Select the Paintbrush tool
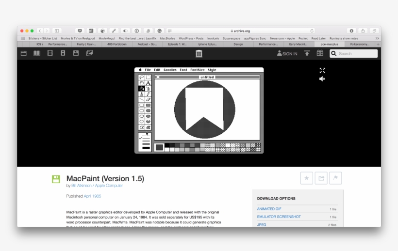 tap(142, 94)
